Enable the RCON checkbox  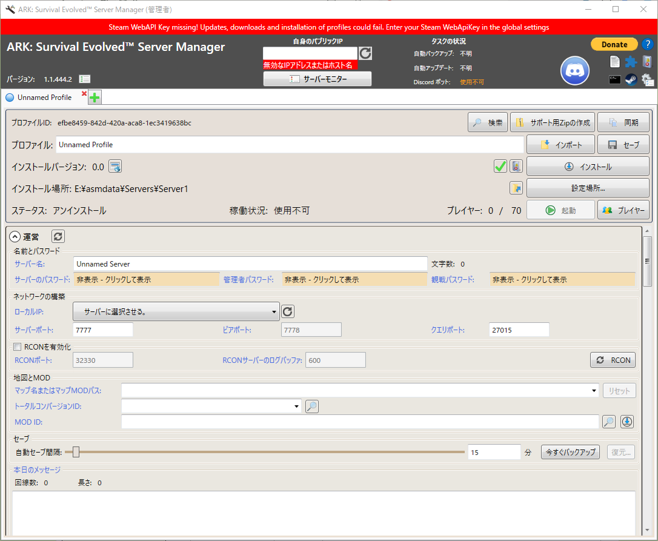tap(18, 347)
